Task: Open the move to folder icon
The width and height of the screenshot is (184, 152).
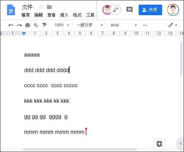Action: [49, 7]
